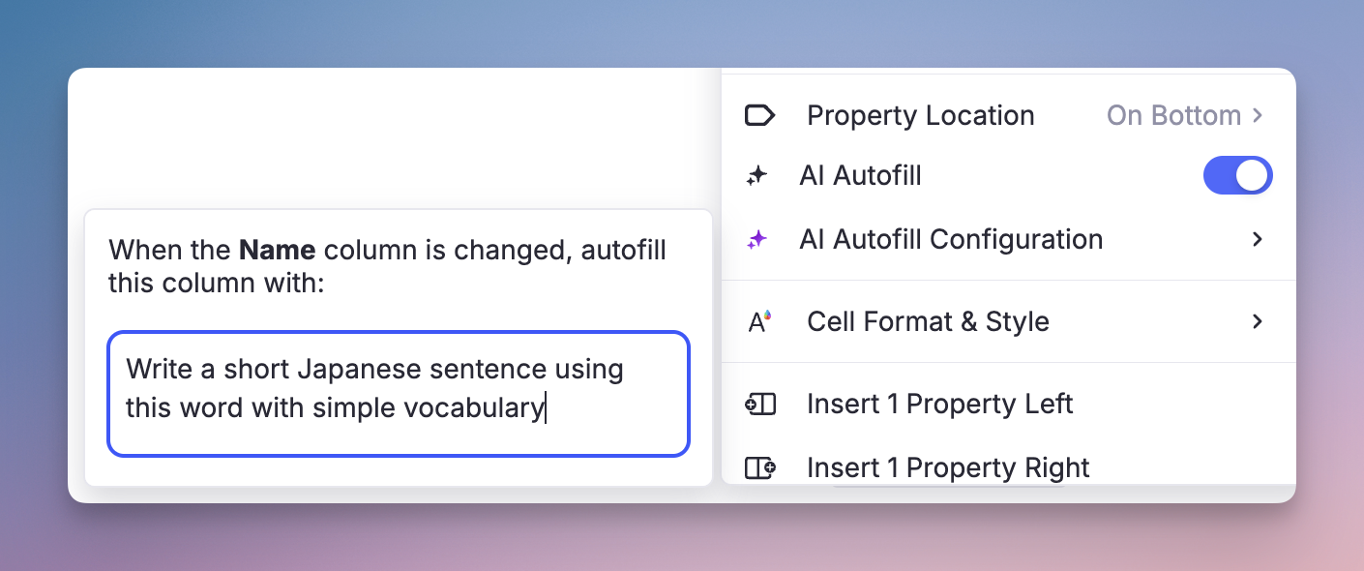Click the bold Name column reference
The height and width of the screenshot is (571, 1364).
(x=277, y=251)
